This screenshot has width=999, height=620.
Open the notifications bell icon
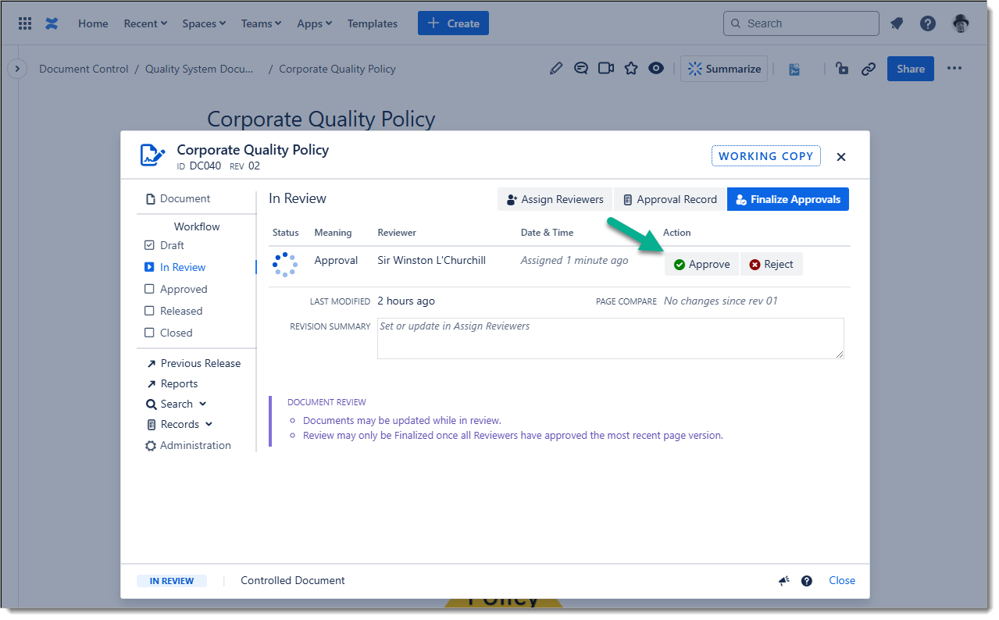coord(897,23)
